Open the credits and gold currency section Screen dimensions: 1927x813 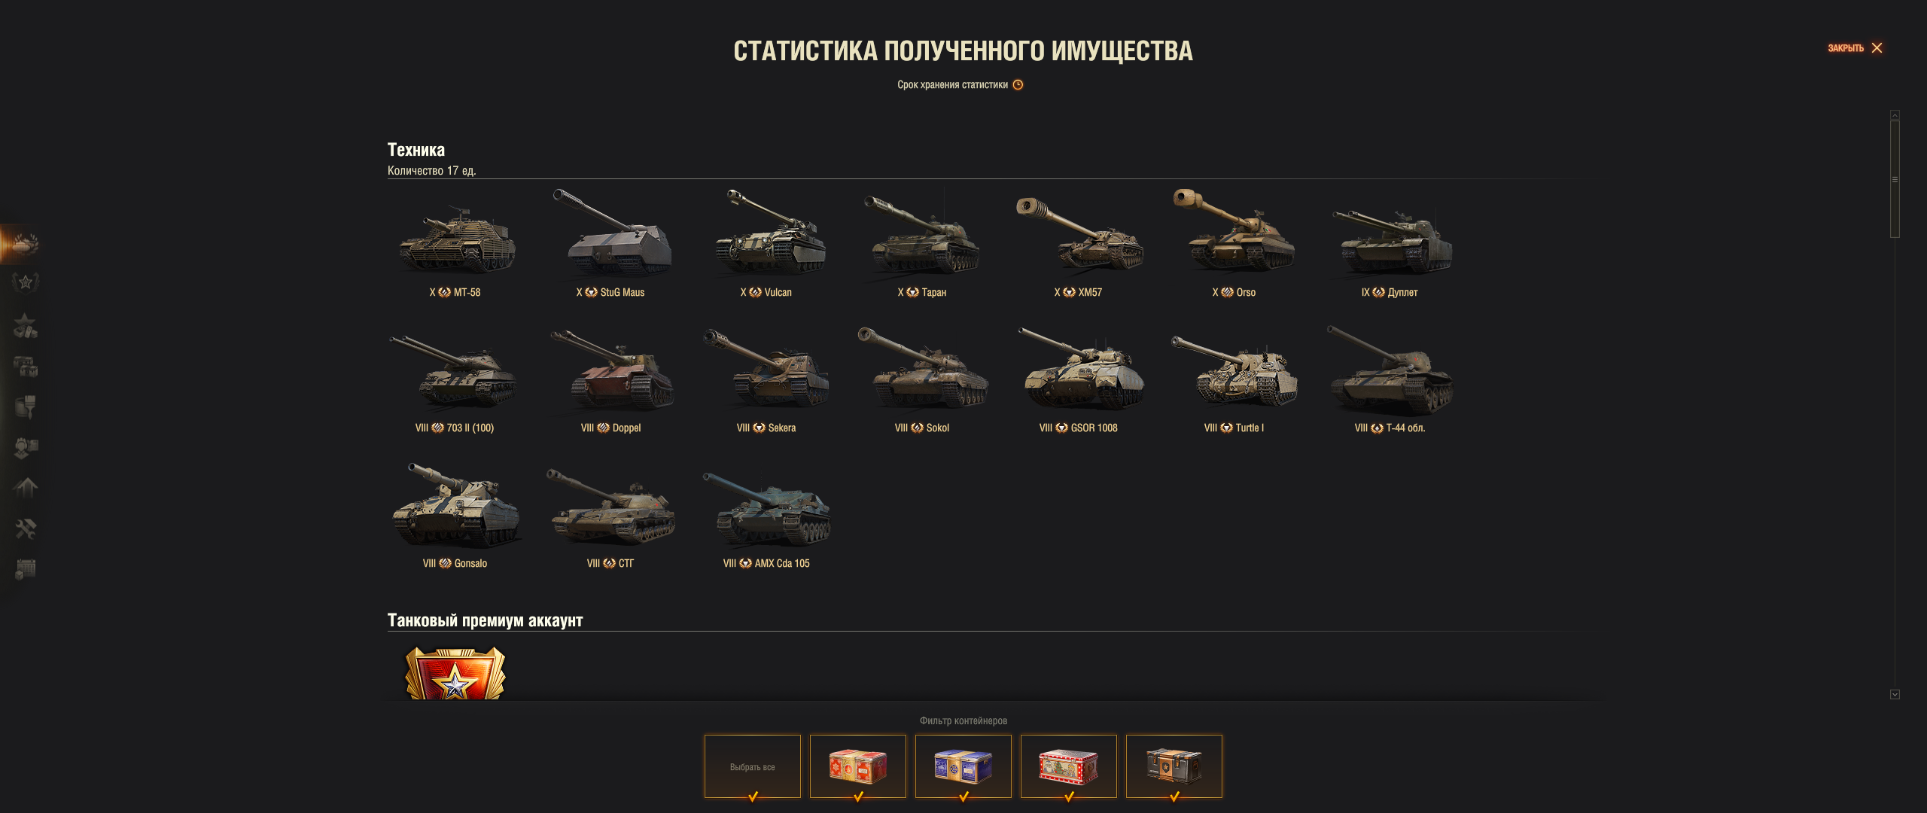tap(26, 325)
